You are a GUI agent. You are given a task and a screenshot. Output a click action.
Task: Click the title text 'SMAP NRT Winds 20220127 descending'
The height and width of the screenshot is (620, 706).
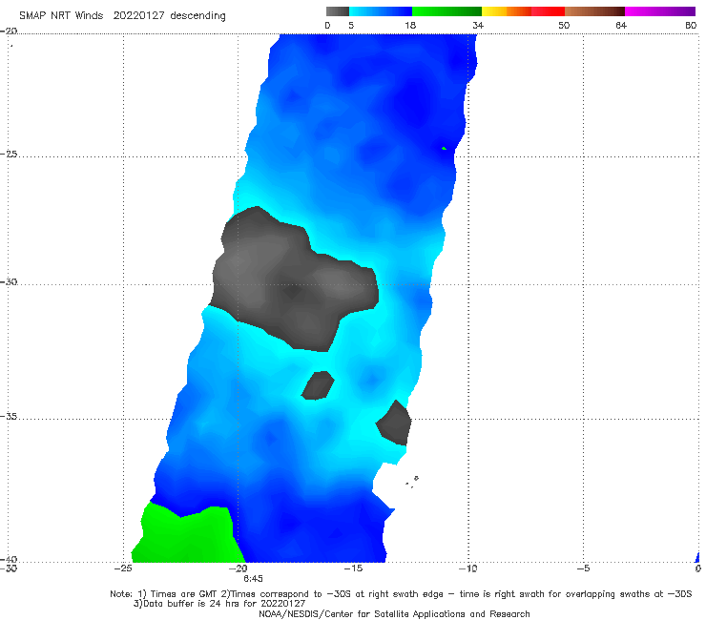pos(122,16)
